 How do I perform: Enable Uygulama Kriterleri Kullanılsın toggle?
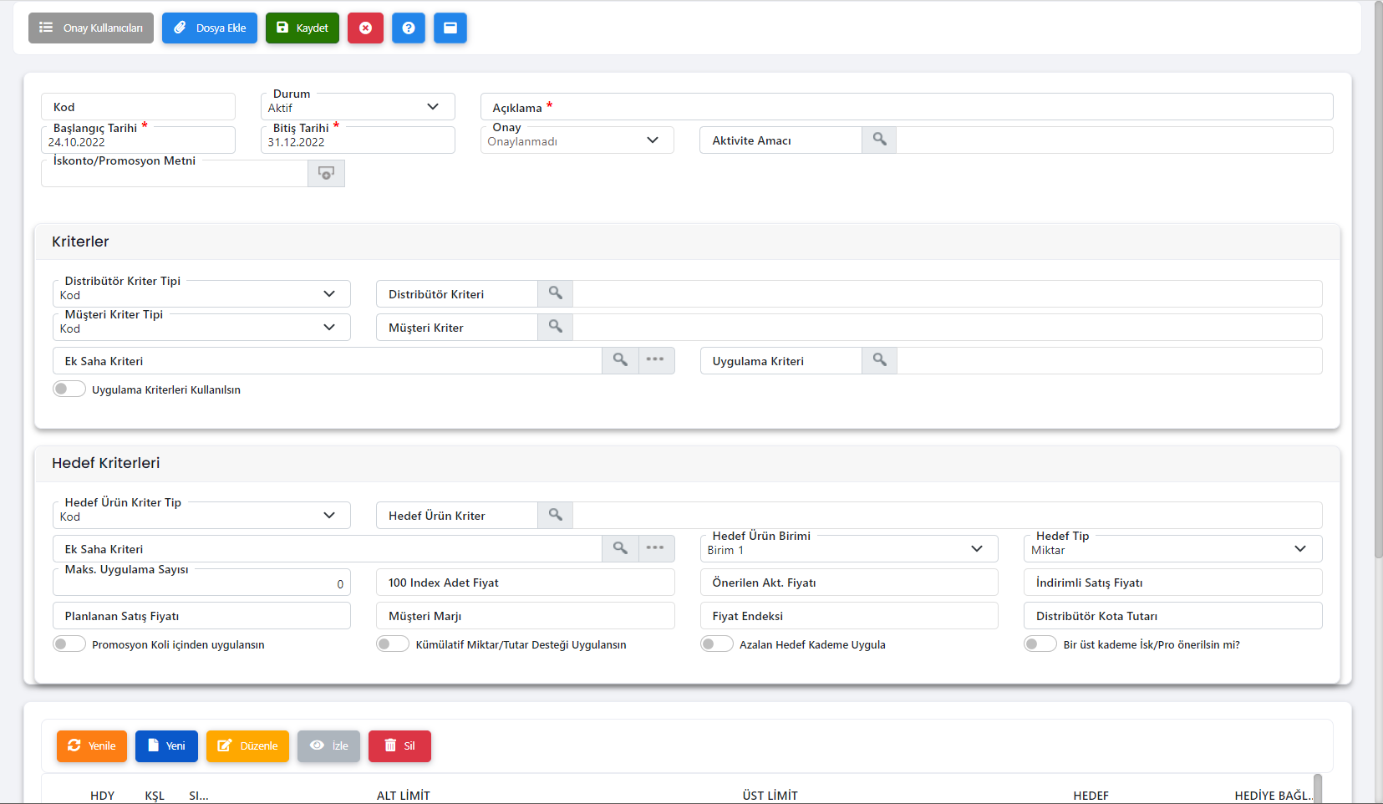[x=69, y=389]
